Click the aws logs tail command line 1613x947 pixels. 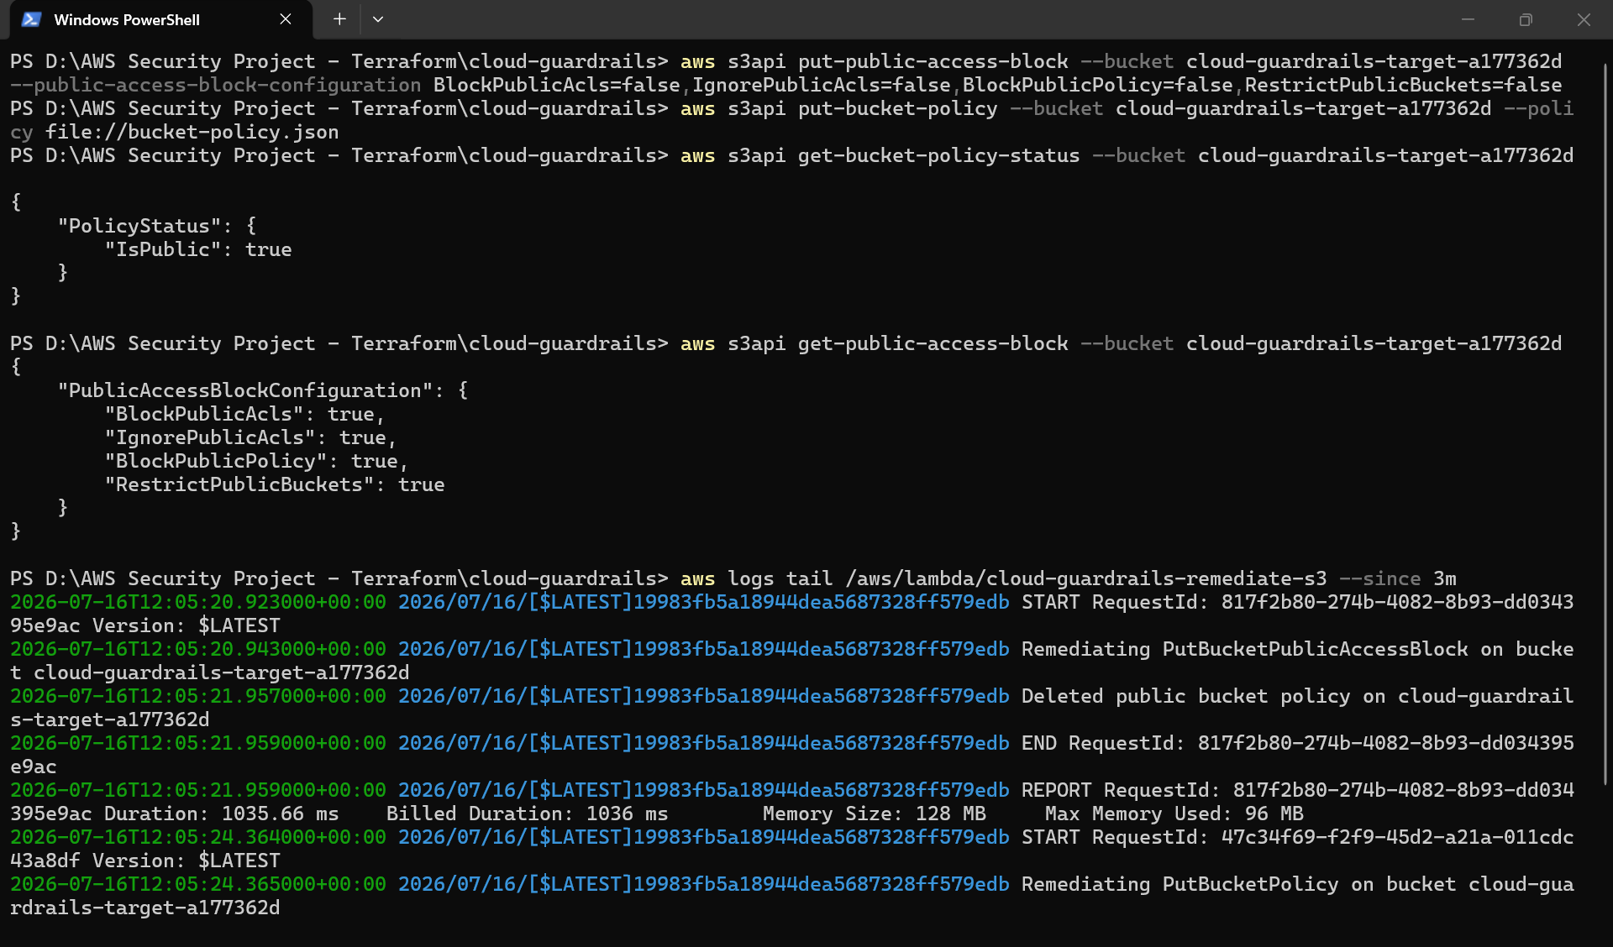click(1068, 578)
